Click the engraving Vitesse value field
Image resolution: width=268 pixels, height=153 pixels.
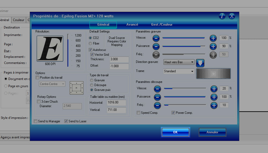224,38
